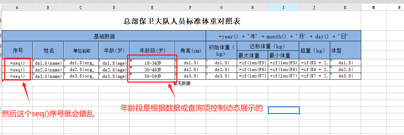Select column header K
This screenshot has width=404, height=135.
coord(345,7)
